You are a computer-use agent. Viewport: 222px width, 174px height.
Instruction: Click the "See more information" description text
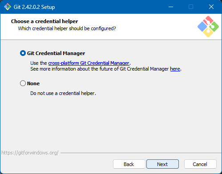[100, 69]
